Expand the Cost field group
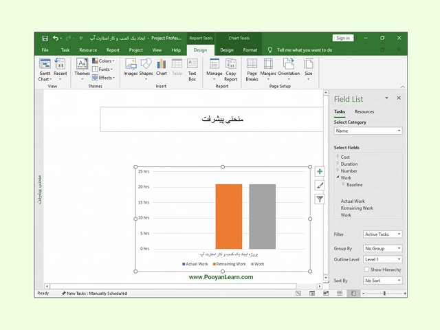The height and width of the screenshot is (330, 440). 338,157
